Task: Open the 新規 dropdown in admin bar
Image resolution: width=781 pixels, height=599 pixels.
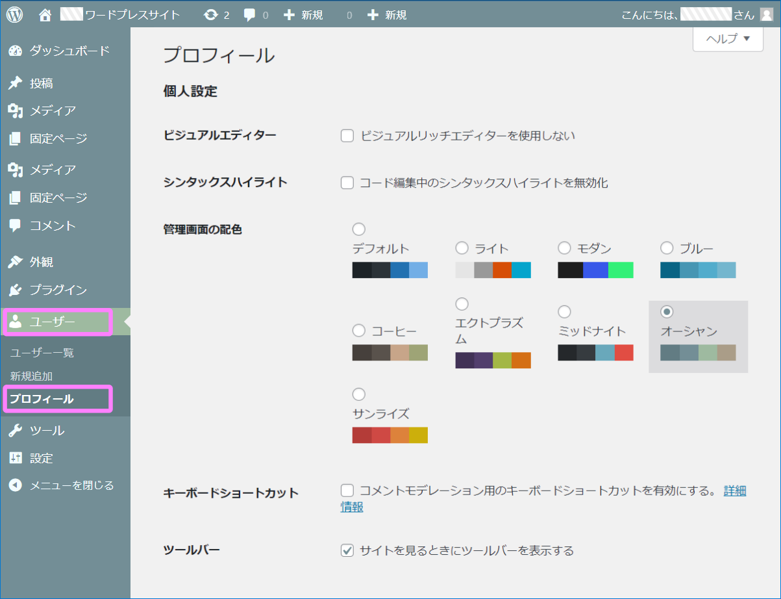Action: (303, 12)
